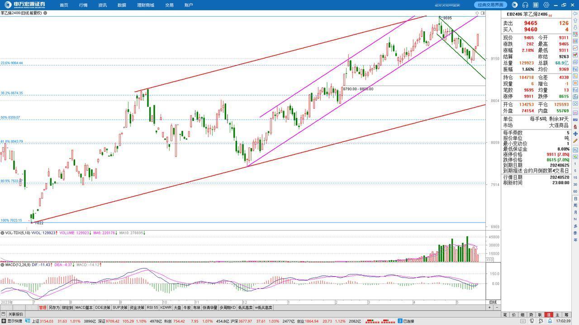
Task: Switch to 季 quarterly period in sidebar
Action: 575,233
